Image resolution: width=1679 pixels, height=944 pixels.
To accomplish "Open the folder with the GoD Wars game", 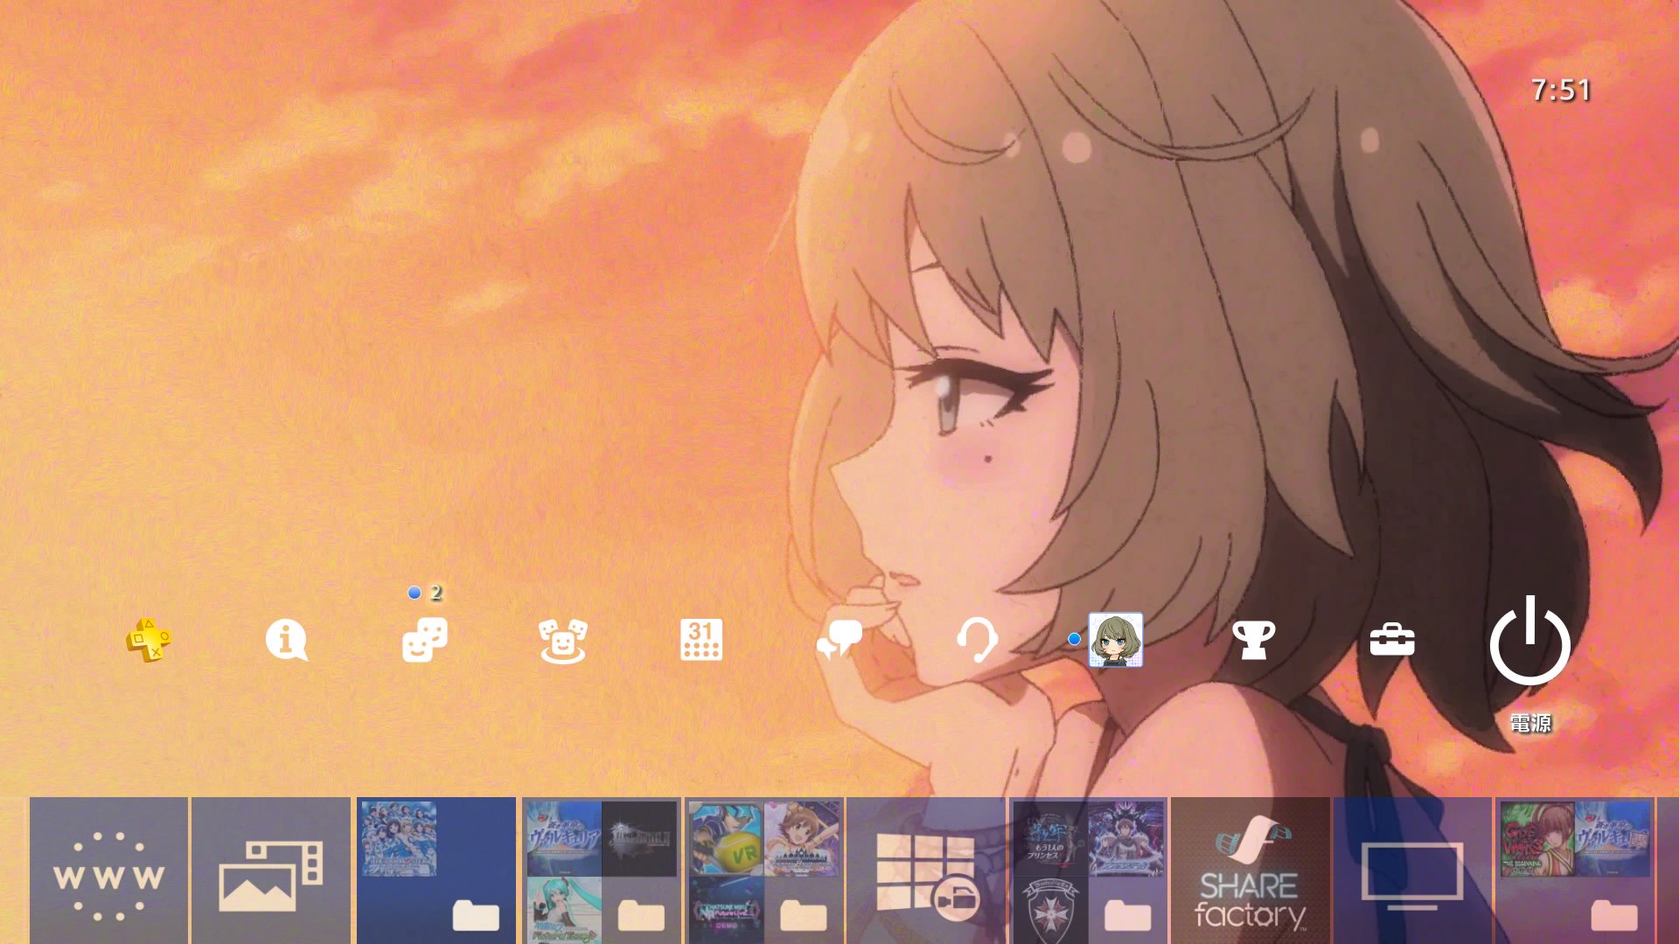I will click(x=1576, y=871).
